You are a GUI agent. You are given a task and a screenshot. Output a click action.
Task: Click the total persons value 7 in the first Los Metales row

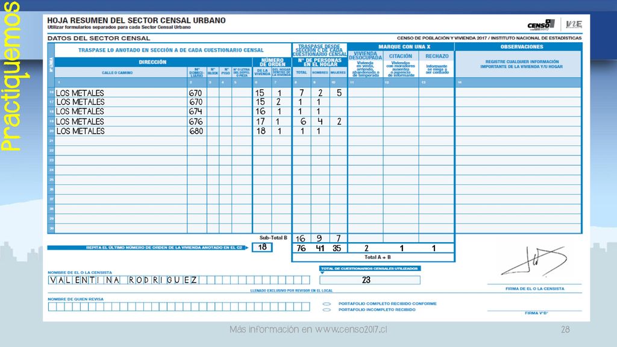point(301,93)
